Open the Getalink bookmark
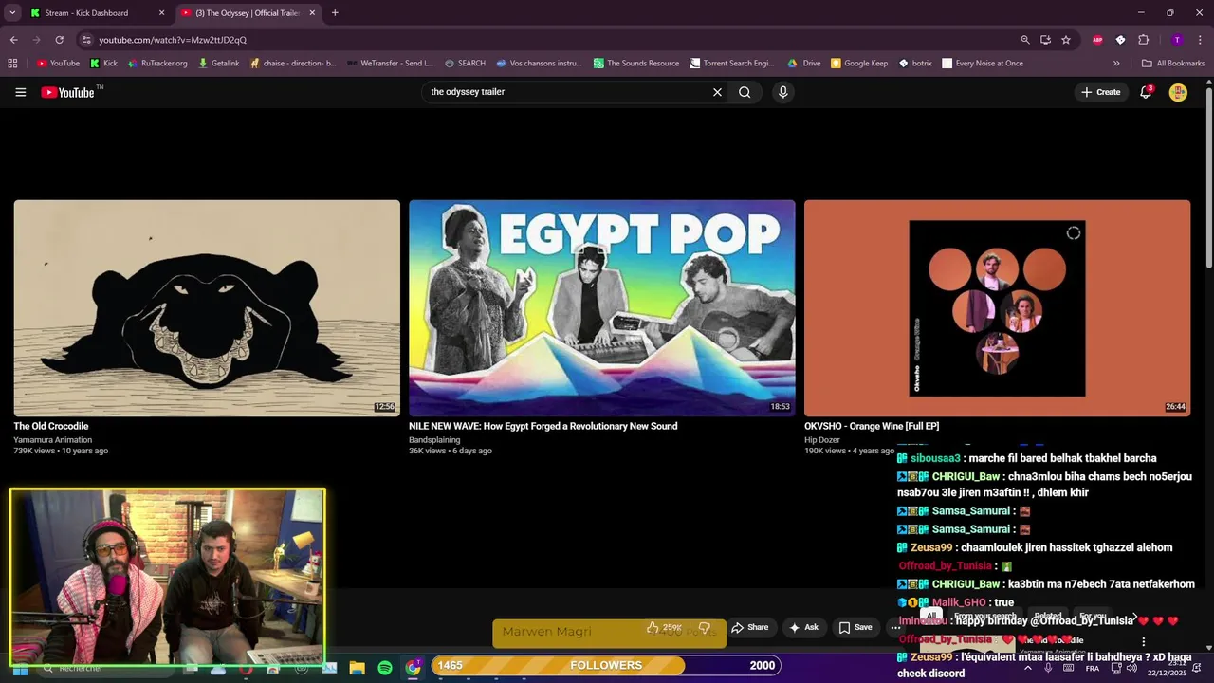The width and height of the screenshot is (1214, 683). click(219, 64)
